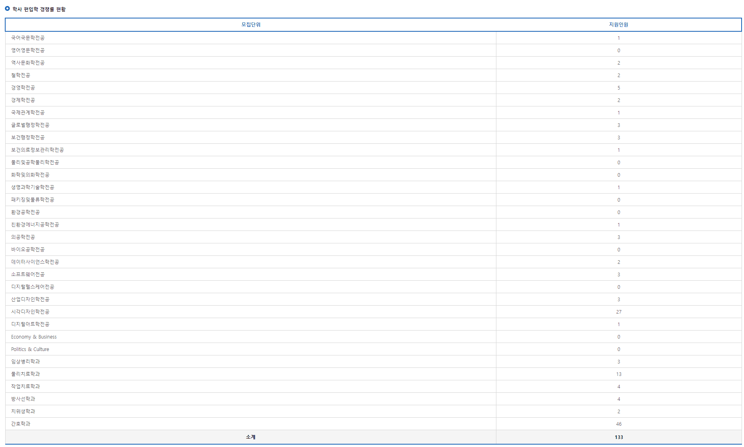Select the 환경공학전공 row label
The width and height of the screenshot is (744, 447).
click(25, 212)
